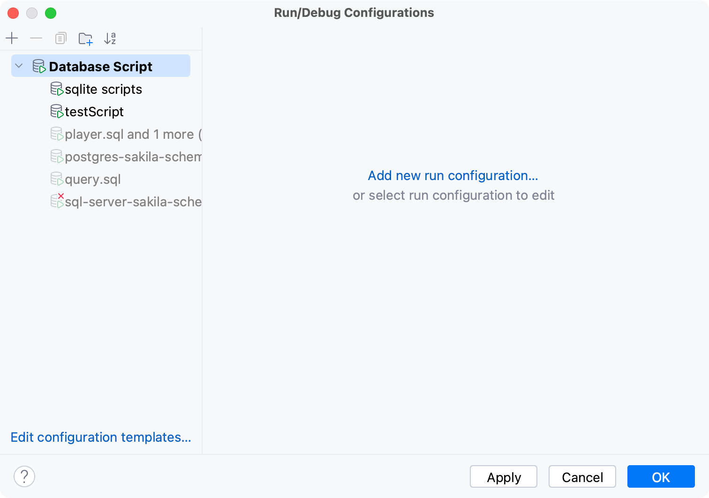Select the sqlite scripts configuration
Viewport: 709px width, 498px height.
104,89
